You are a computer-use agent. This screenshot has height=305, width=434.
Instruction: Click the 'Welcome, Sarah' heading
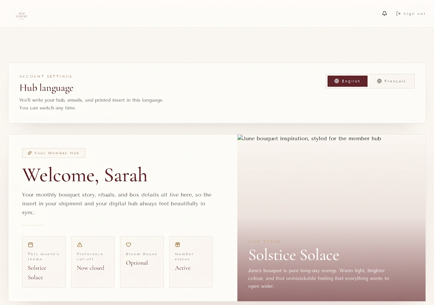pyautogui.click(x=85, y=175)
